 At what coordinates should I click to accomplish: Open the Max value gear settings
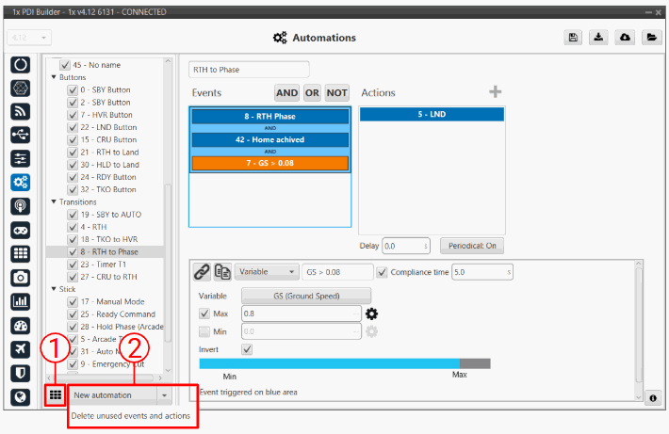tap(371, 313)
